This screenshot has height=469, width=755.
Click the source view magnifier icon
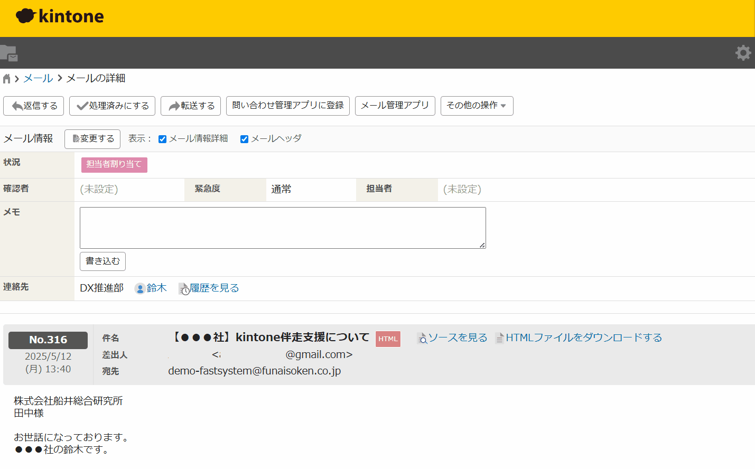pyautogui.click(x=422, y=339)
